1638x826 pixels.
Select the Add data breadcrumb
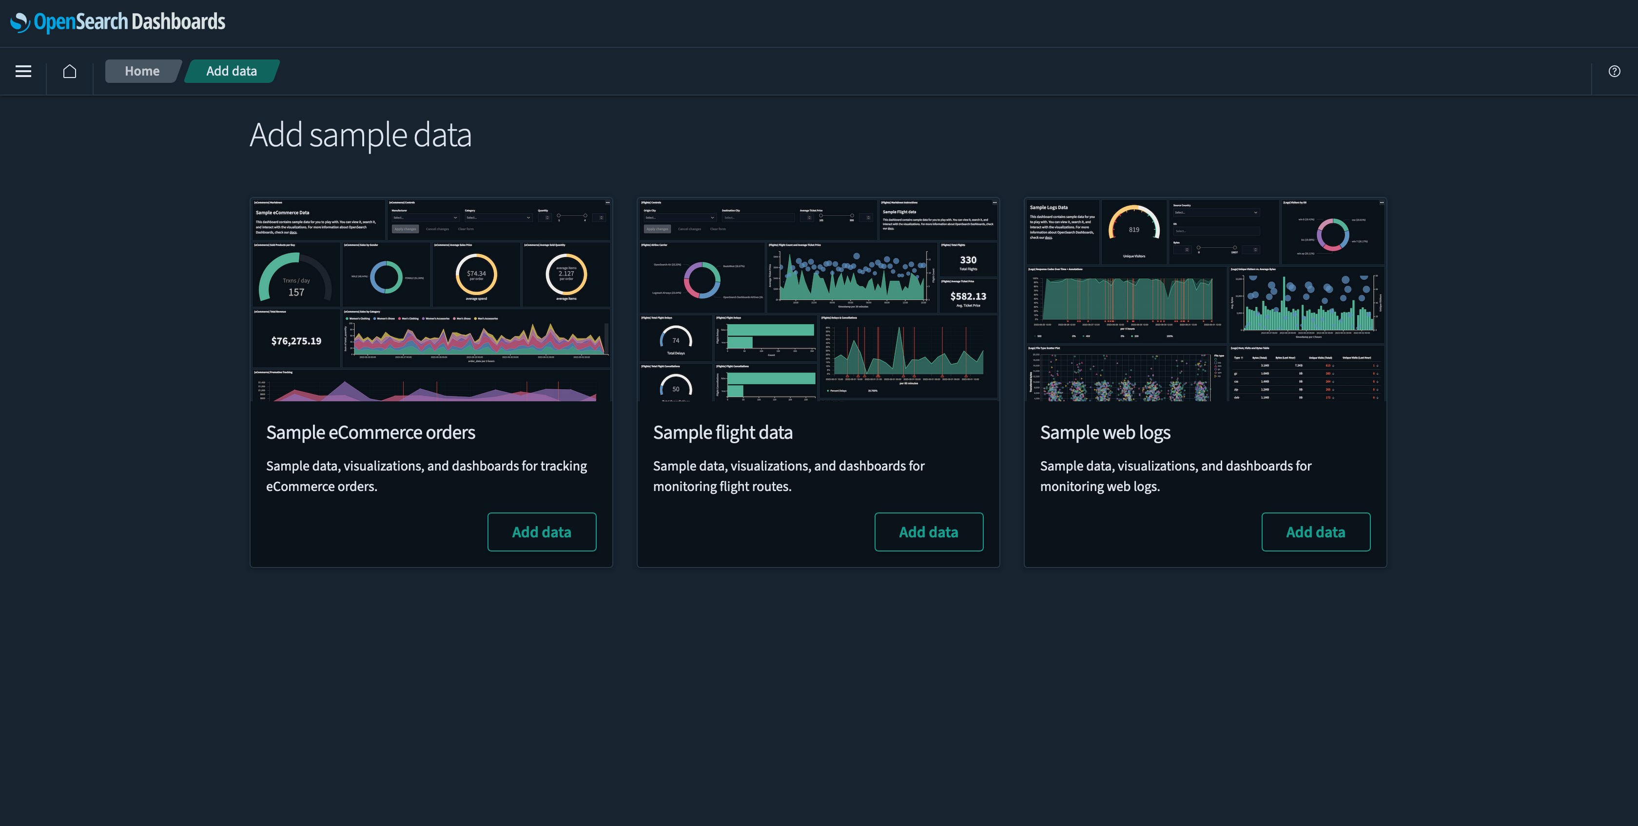coord(232,71)
